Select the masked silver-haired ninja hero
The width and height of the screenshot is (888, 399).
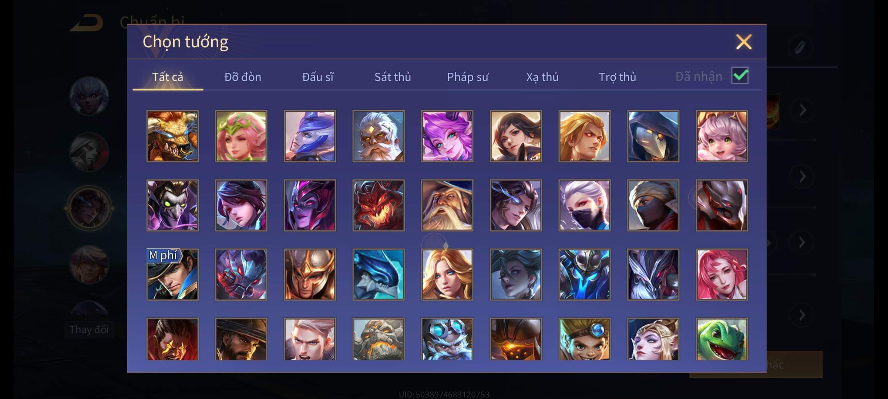pos(584,205)
